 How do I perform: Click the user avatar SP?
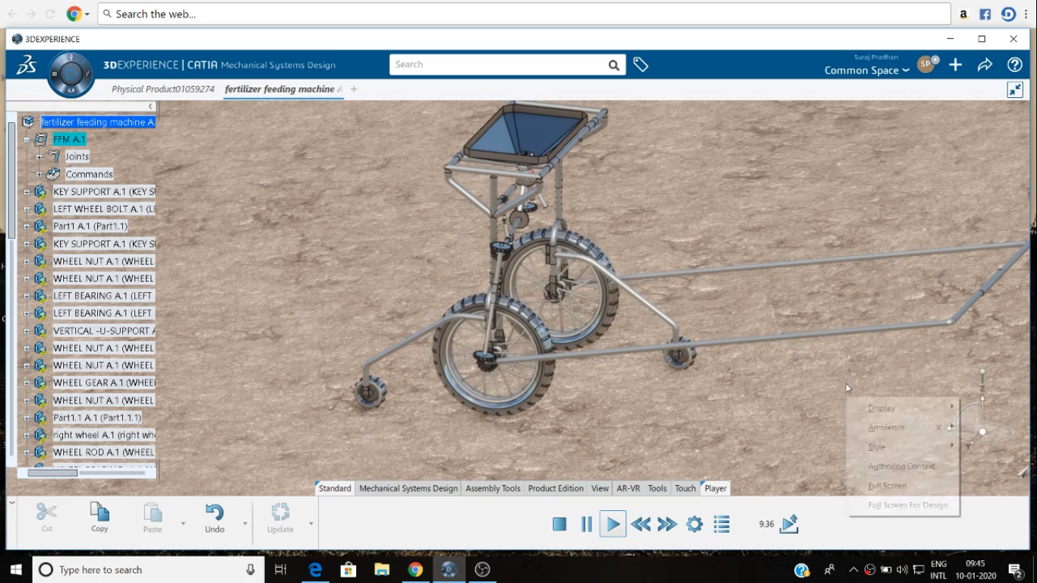[925, 65]
